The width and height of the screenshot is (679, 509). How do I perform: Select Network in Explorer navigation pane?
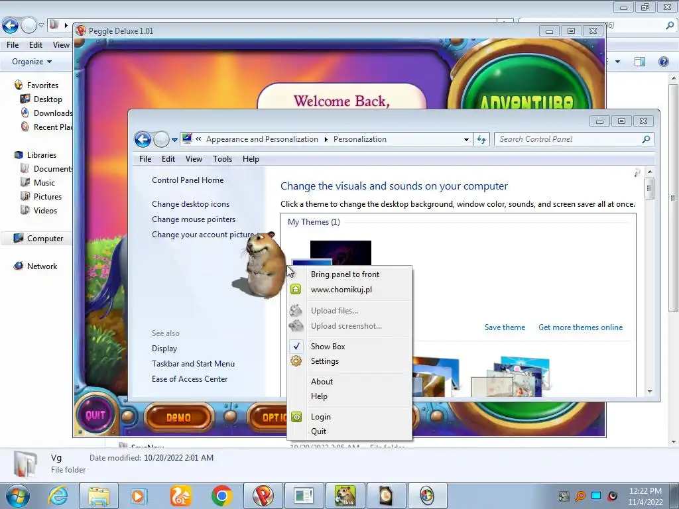coord(42,266)
